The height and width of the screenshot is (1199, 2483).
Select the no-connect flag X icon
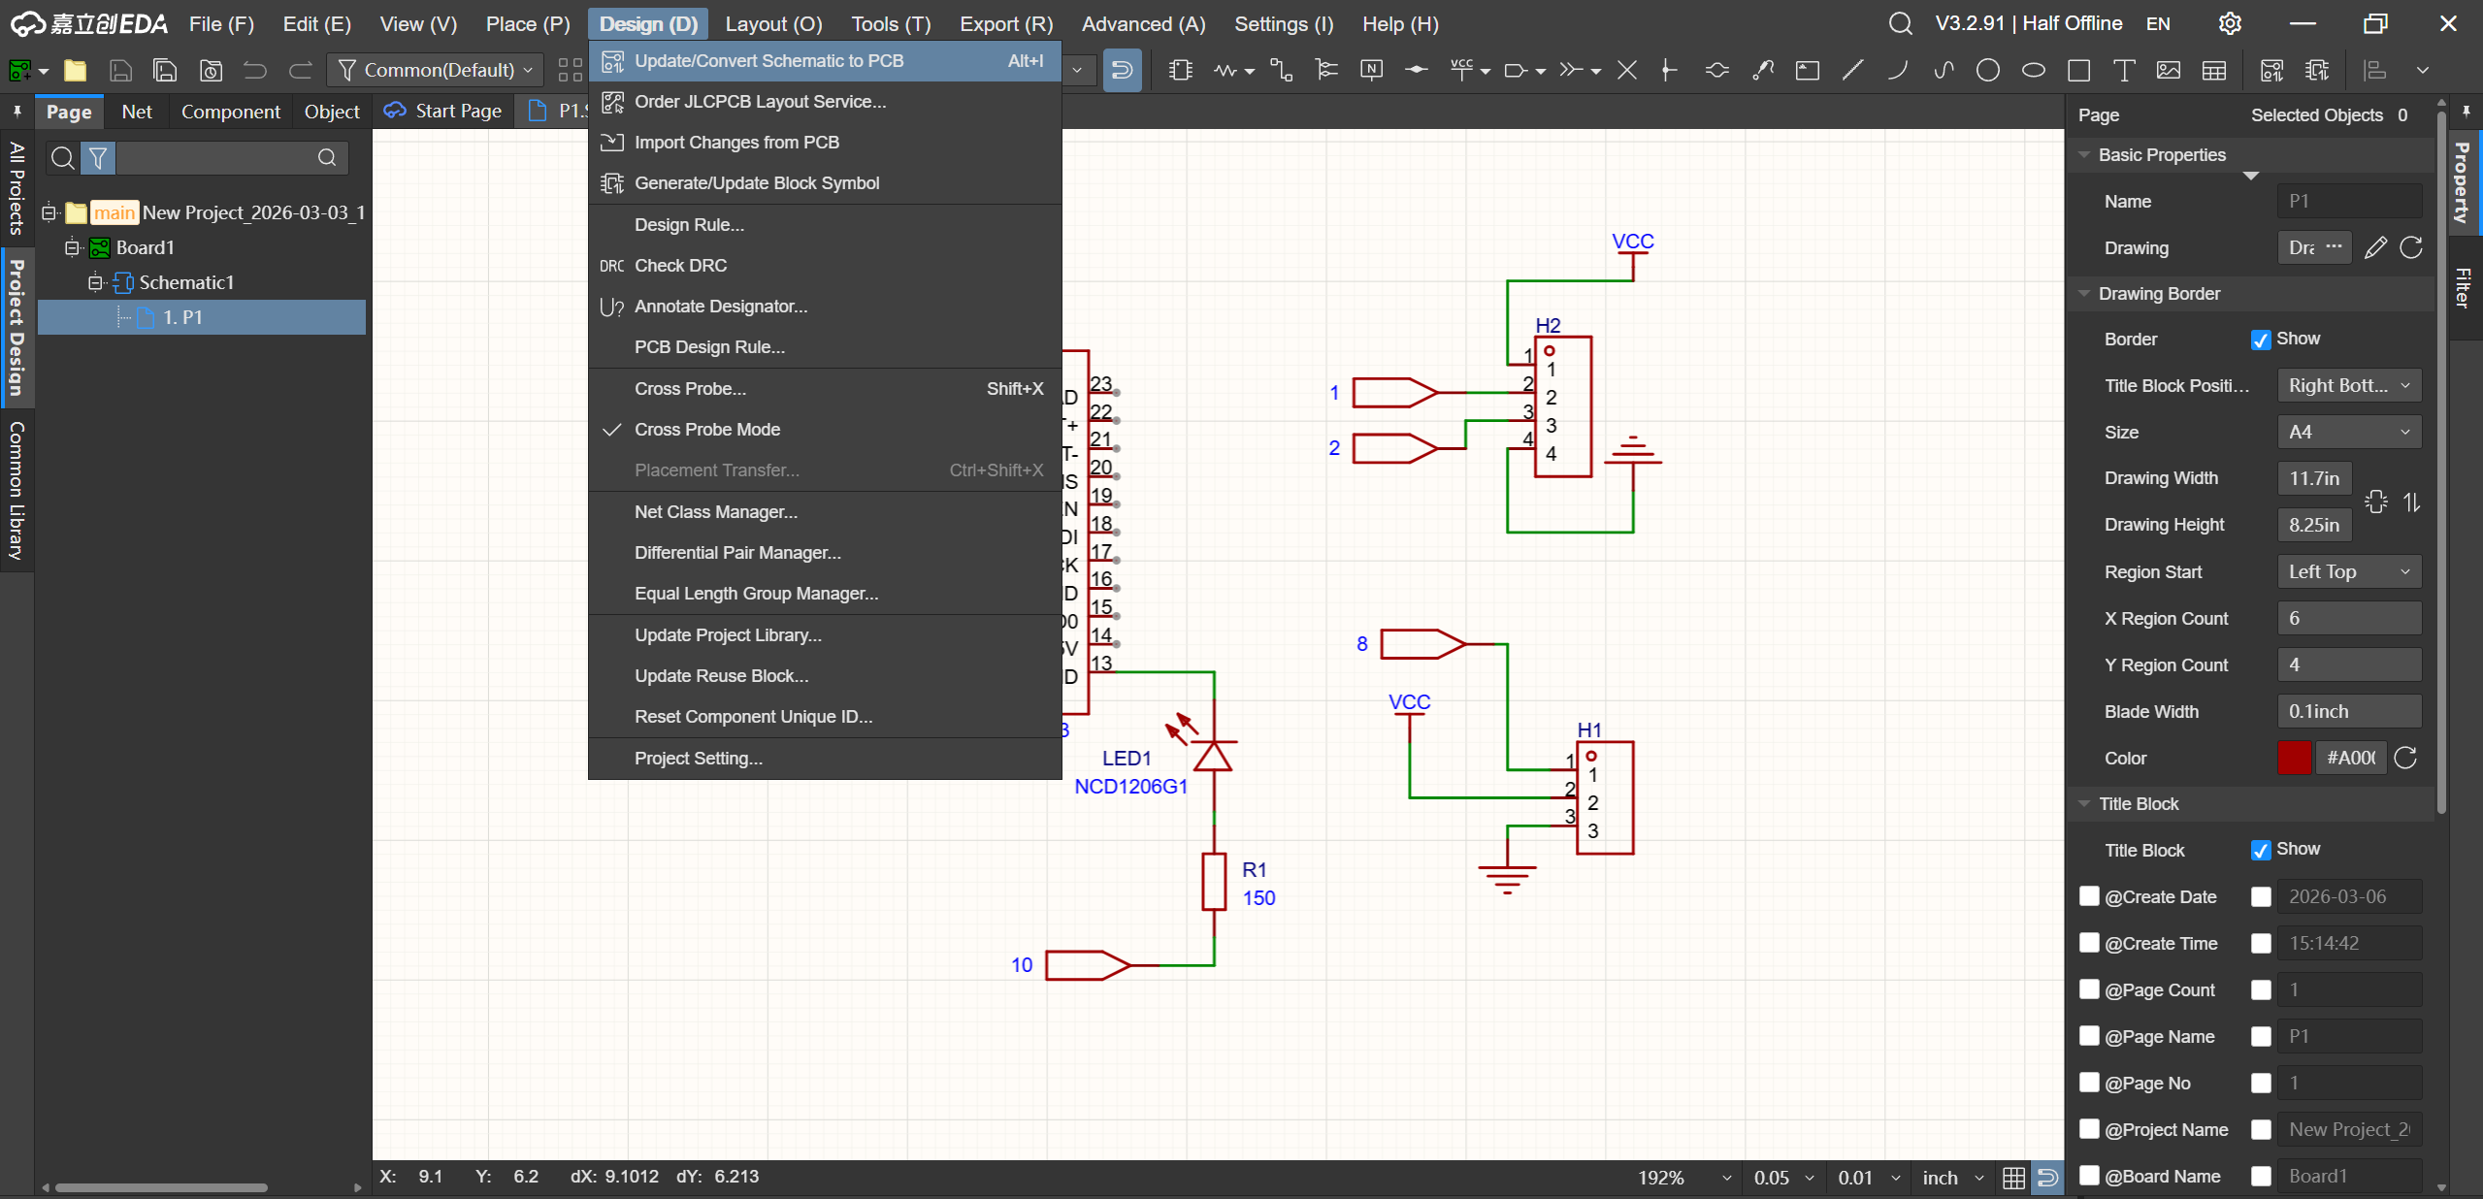tap(1627, 70)
